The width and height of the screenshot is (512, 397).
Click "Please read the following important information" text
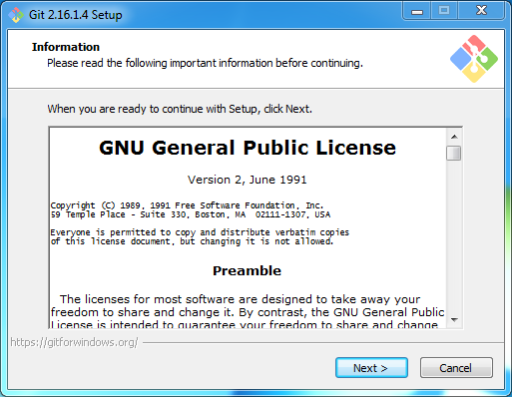tap(205, 63)
